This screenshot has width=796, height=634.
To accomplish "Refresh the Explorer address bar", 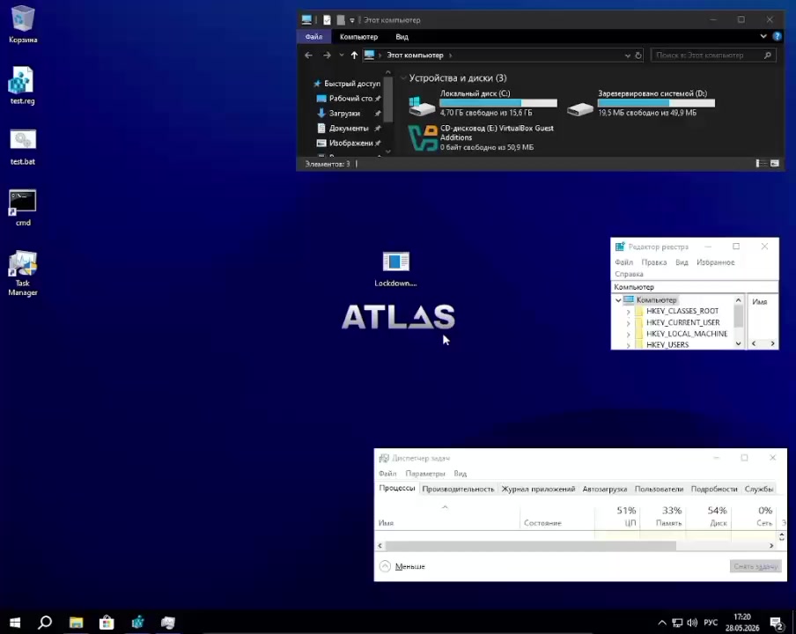I will (638, 55).
